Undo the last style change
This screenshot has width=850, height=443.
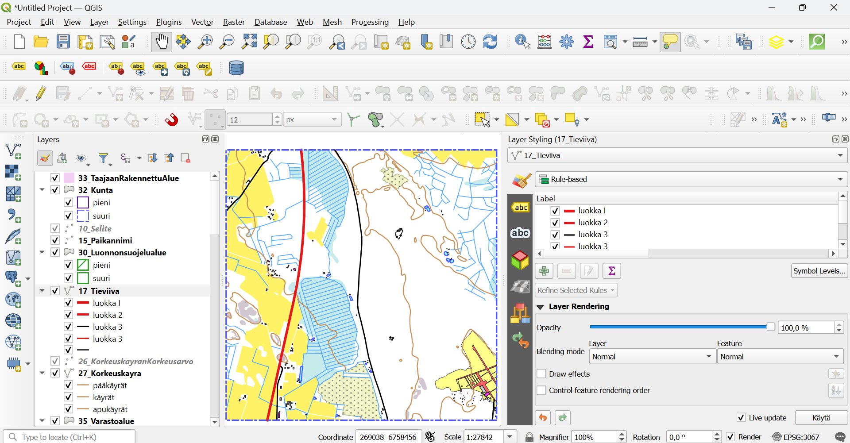click(x=543, y=418)
